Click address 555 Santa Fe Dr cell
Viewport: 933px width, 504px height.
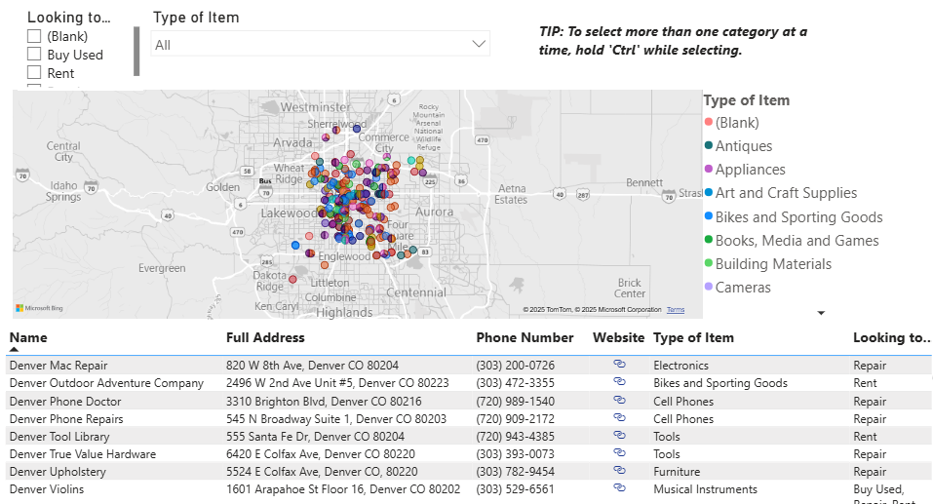click(315, 437)
